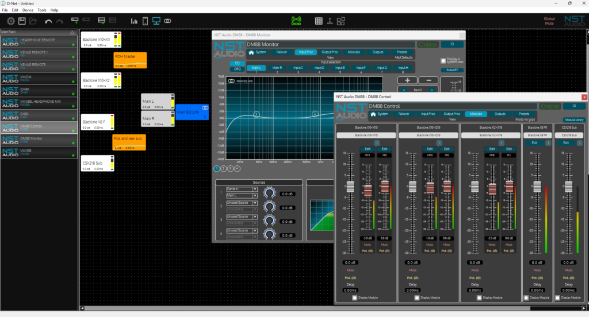Select the Main R input tab
Viewport: 589px width, 317px height.
pos(277,68)
